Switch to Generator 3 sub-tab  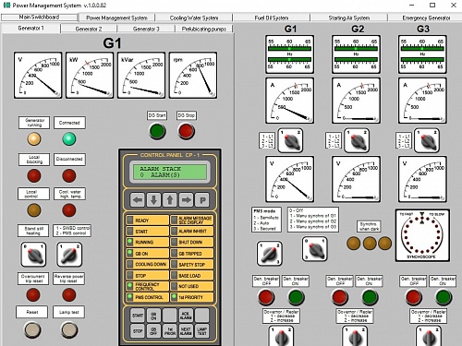click(146, 29)
